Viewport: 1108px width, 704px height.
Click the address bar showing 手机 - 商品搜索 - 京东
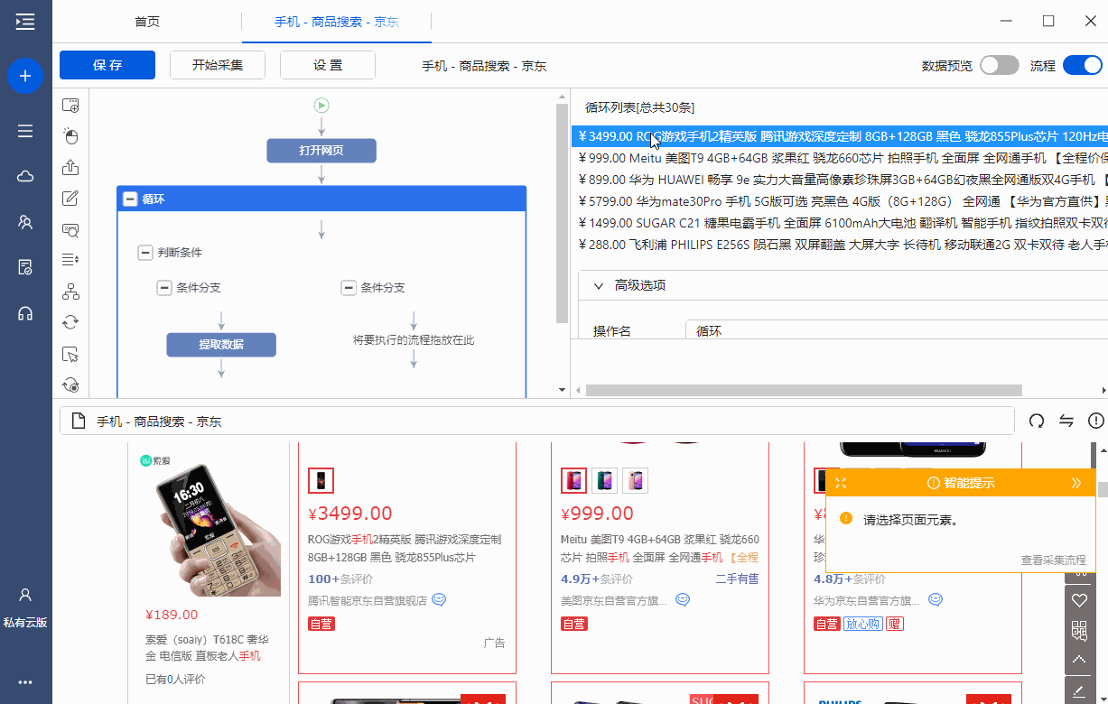[537, 421]
